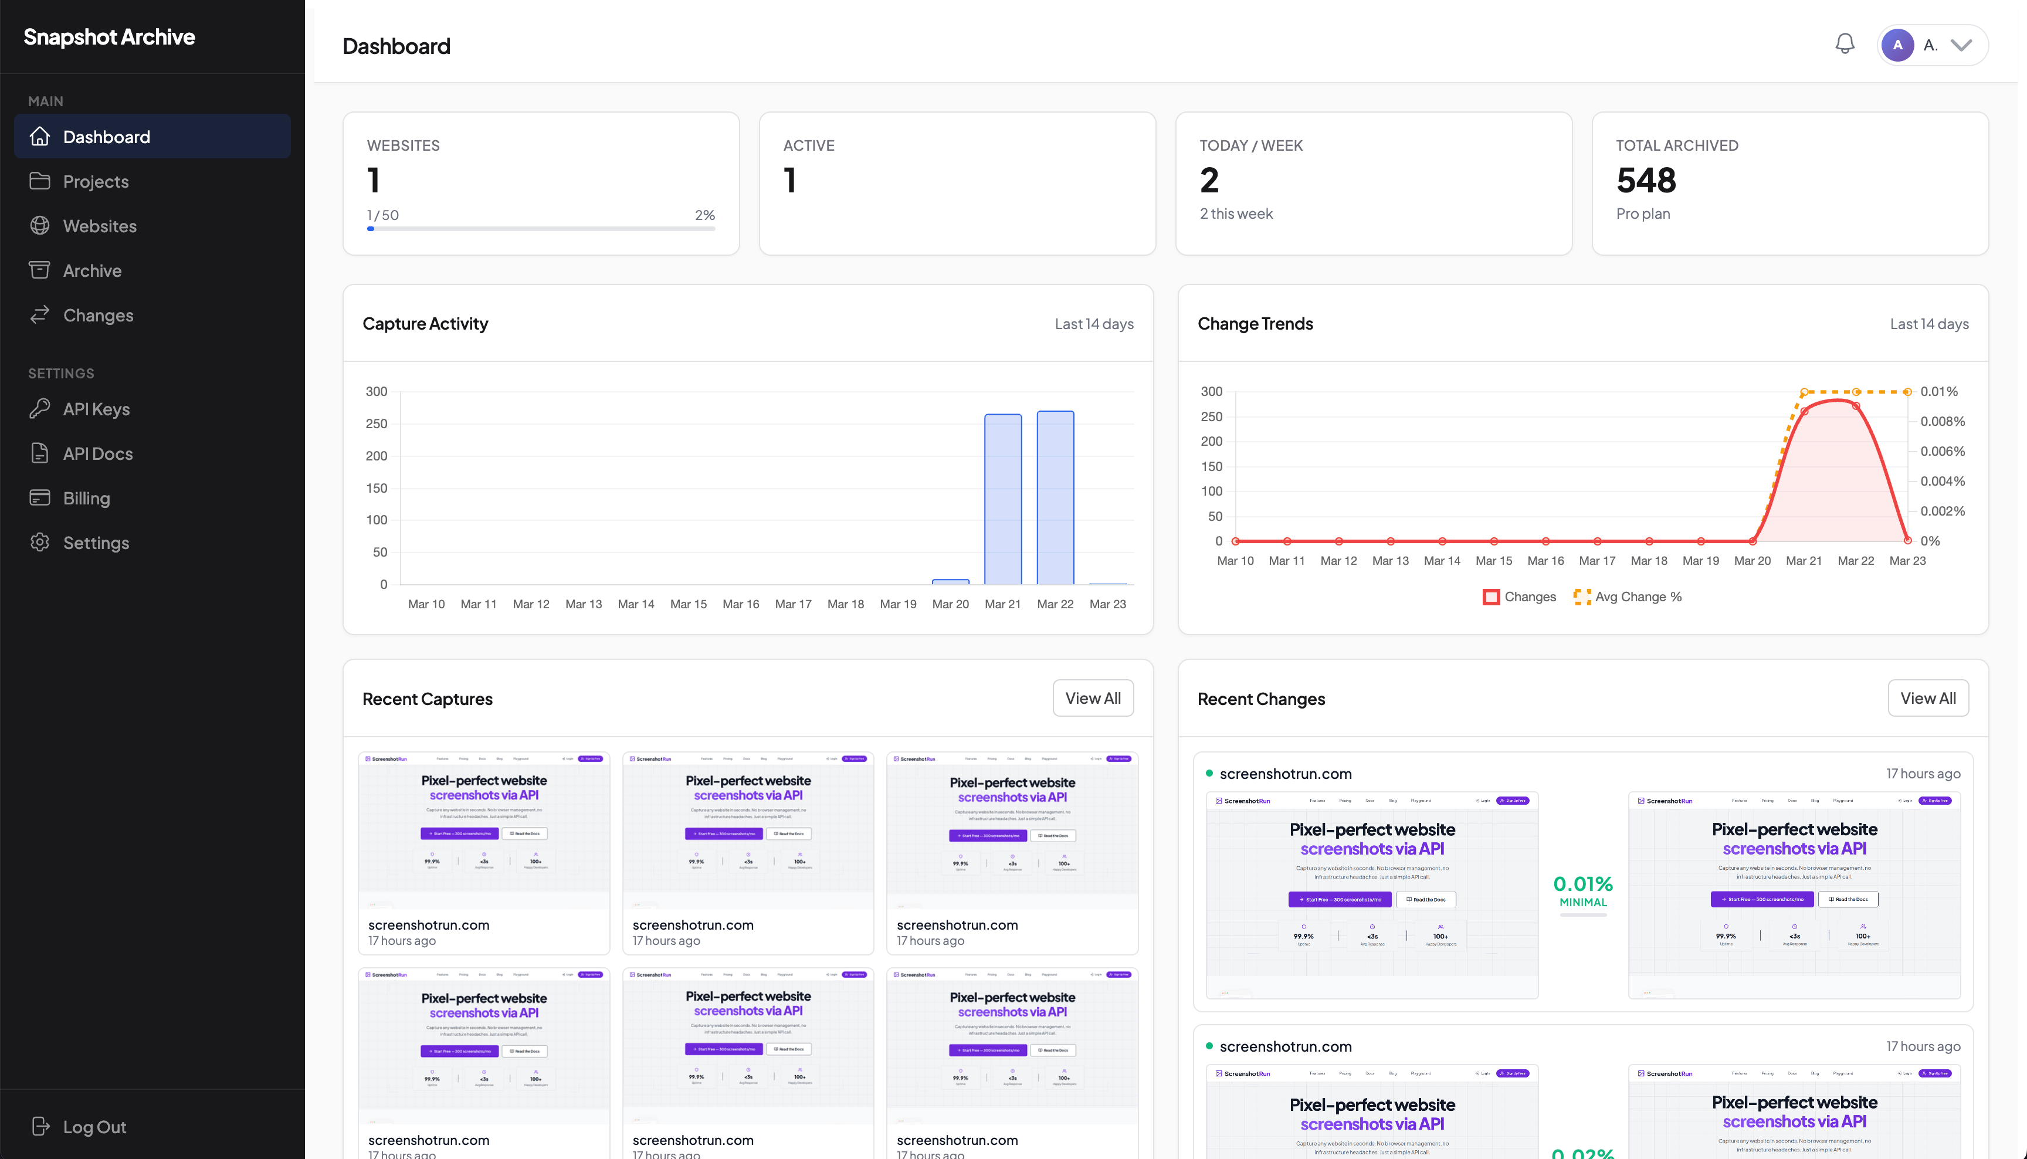The image size is (2027, 1159).
Task: Click the small Mar 20 capture bar
Action: 950,582
